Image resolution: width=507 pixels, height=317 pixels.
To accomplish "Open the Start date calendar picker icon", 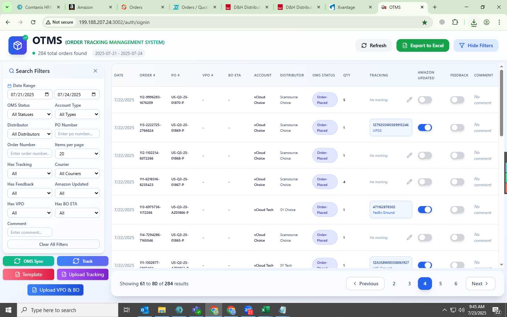I will (x=47, y=94).
